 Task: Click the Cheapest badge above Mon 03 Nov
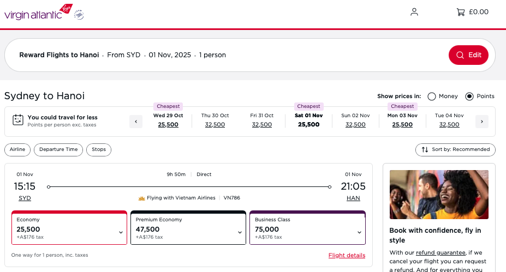(402, 106)
